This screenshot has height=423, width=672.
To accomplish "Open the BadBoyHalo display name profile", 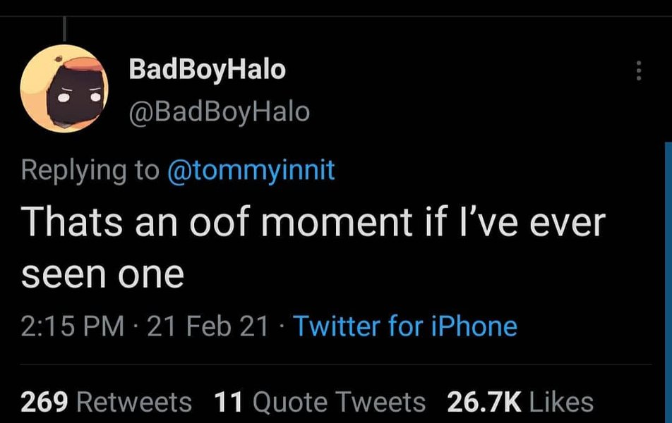I will coord(207,70).
